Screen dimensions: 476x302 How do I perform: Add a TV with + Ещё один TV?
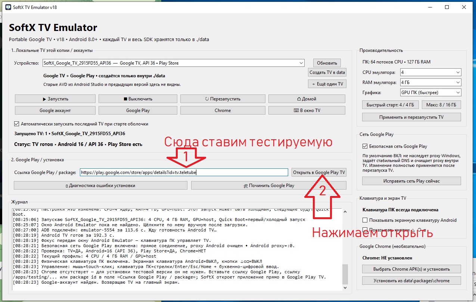tap(327, 84)
